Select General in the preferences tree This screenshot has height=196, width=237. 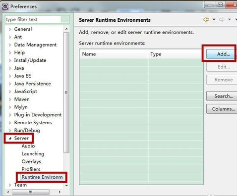pyautogui.click(x=23, y=29)
